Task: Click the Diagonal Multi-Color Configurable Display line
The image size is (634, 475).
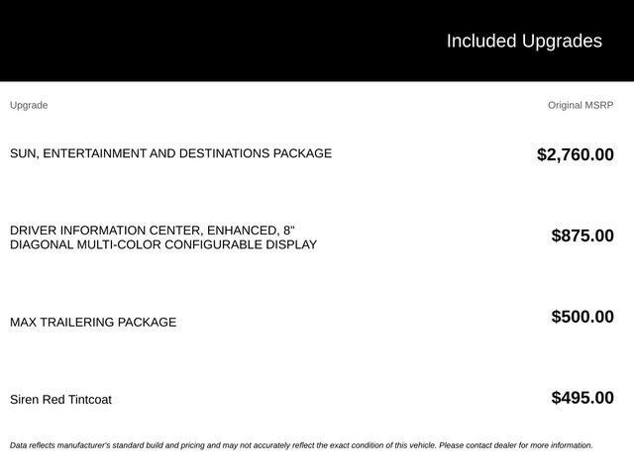Action: click(163, 244)
